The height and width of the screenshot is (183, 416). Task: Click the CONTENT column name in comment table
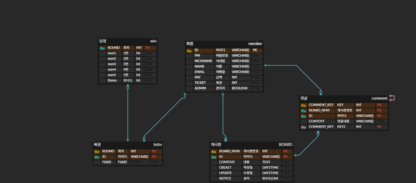coord(316,121)
